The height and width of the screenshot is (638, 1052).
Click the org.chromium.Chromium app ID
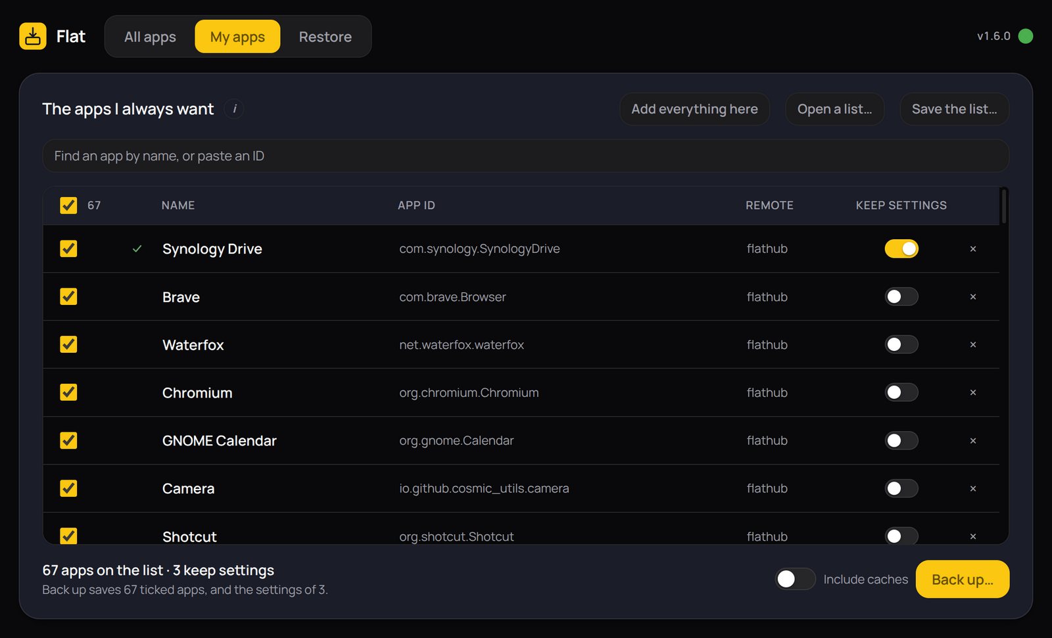[x=469, y=393]
